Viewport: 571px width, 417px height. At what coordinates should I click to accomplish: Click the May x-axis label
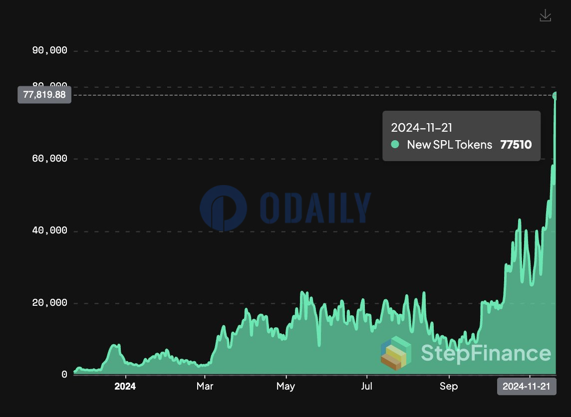(x=285, y=387)
